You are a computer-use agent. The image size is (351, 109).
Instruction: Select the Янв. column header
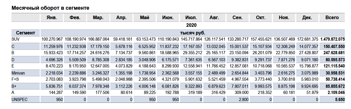click(52, 17)
